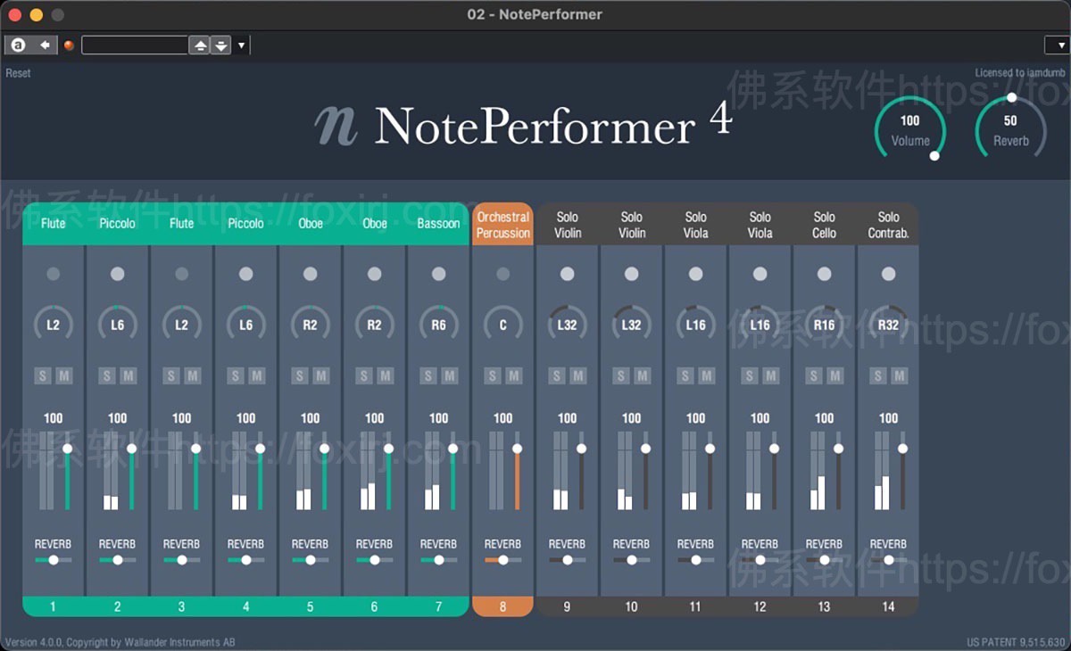Click the "a" icon in the toolbar
The height and width of the screenshot is (651, 1071).
(x=18, y=44)
